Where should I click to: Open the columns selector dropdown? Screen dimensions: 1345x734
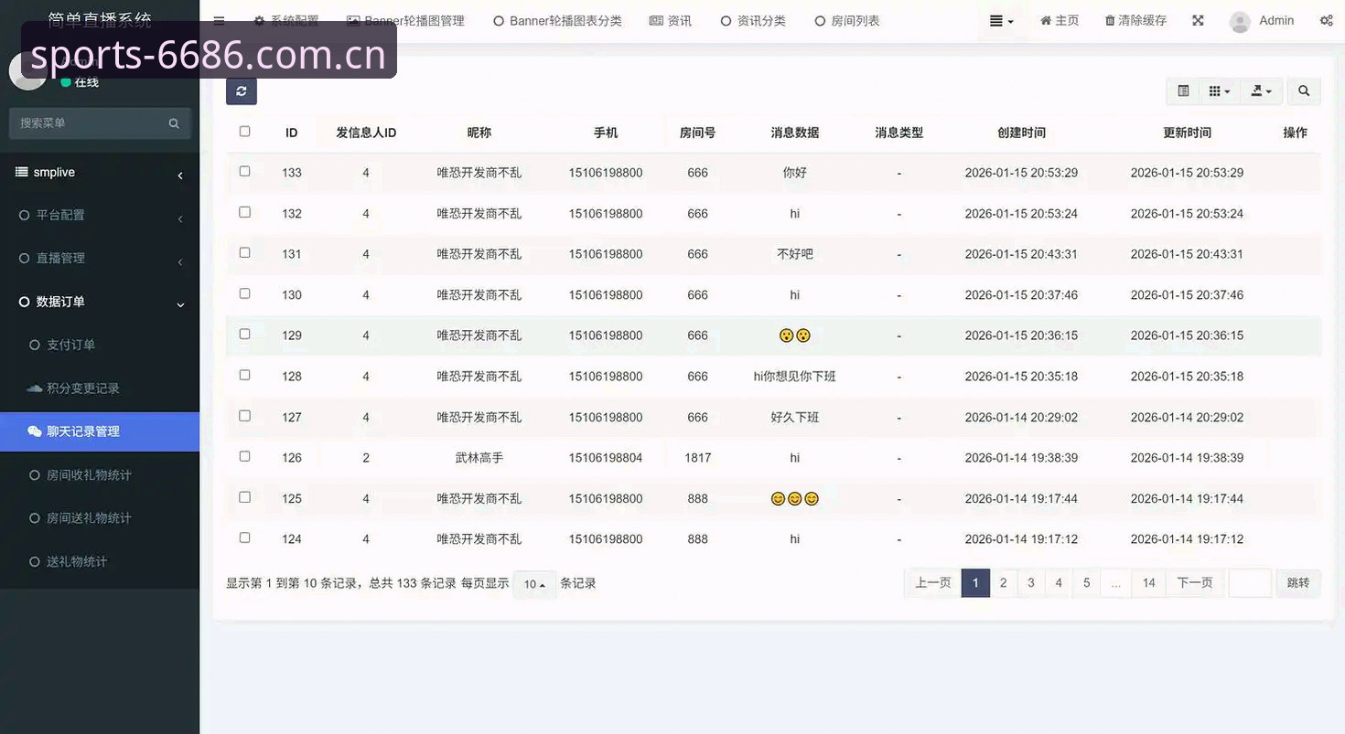coord(1219,91)
